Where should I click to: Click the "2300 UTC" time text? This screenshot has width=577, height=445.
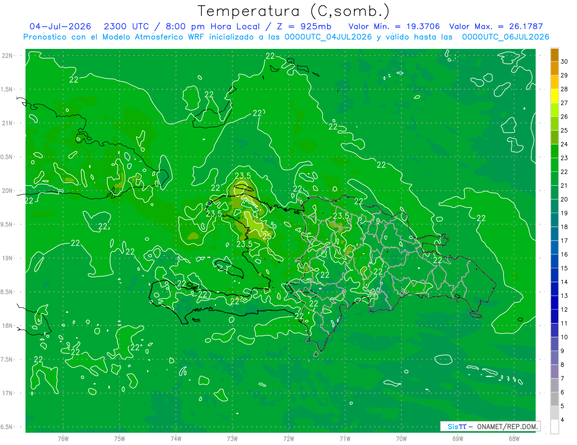pos(125,26)
